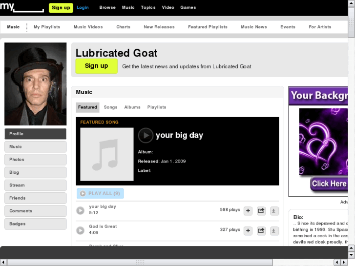Open the Charts menu item

123,27
